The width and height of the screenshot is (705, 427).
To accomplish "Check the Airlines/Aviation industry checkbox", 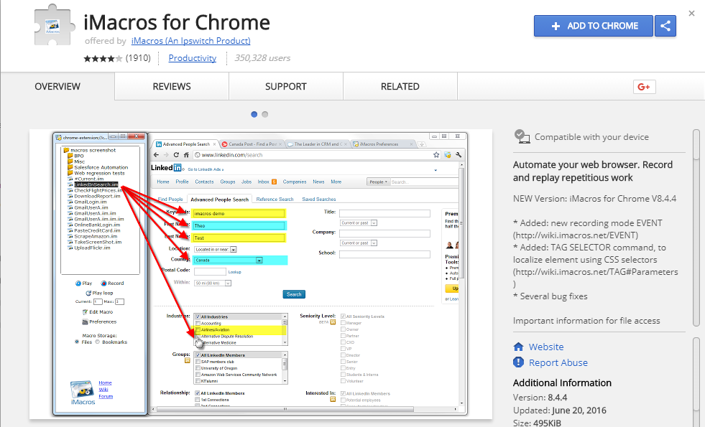I will coord(198,329).
